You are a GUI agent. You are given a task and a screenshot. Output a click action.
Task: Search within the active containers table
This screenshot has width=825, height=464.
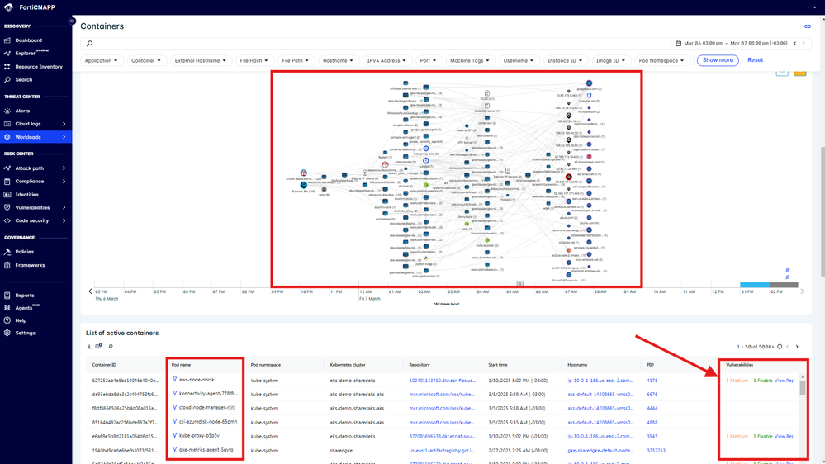pyautogui.click(x=111, y=346)
